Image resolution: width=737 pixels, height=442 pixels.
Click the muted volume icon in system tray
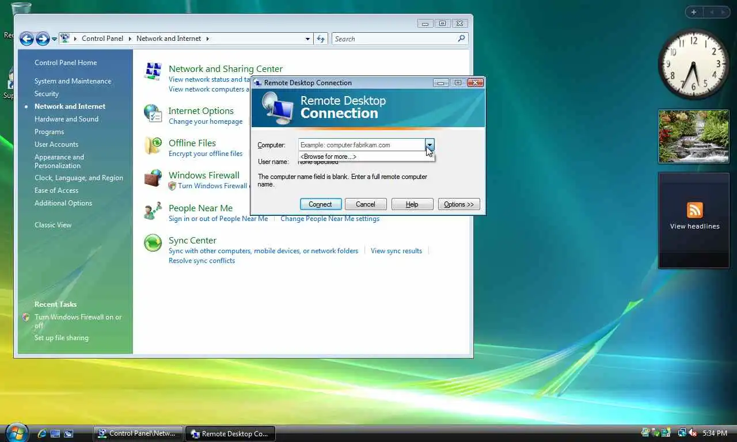coord(693,433)
